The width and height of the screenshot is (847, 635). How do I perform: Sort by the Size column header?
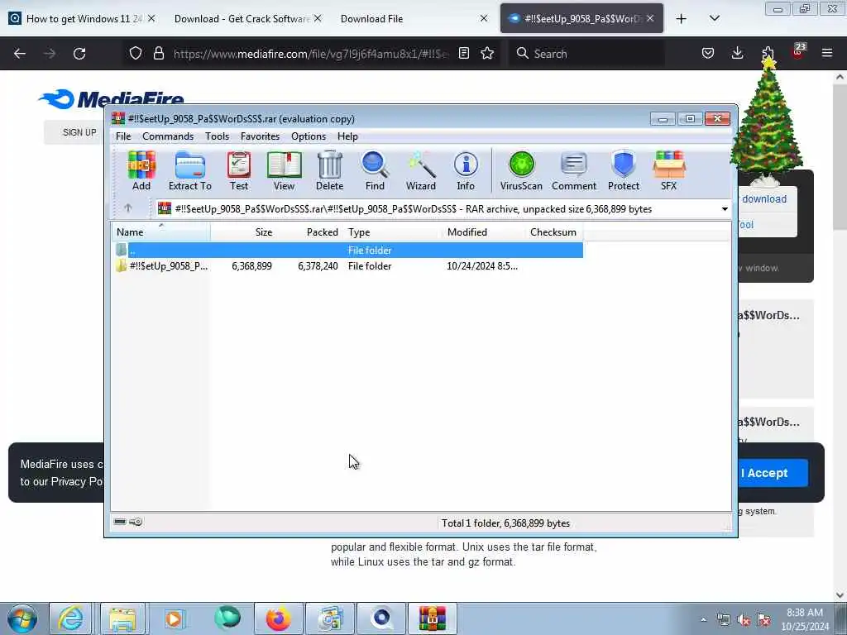244,232
